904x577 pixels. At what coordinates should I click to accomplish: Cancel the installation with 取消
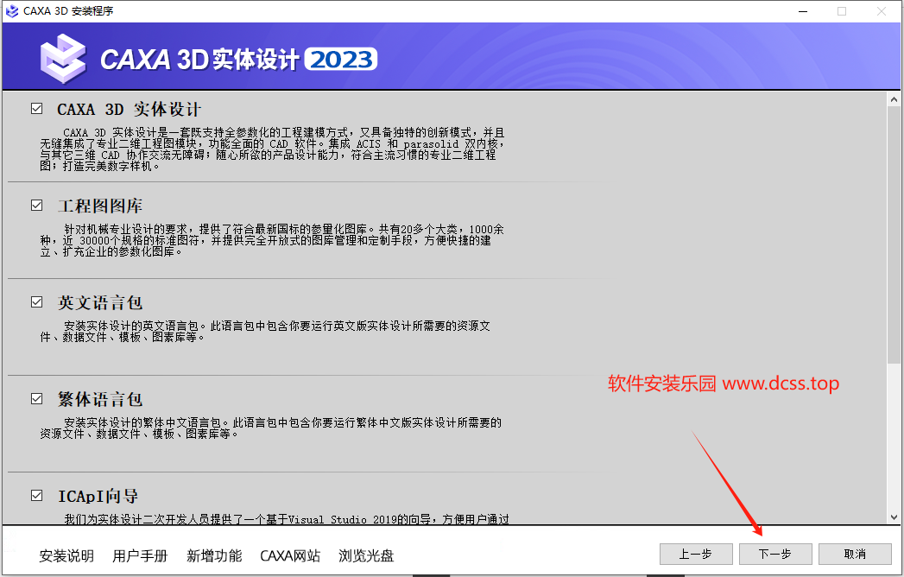click(855, 554)
